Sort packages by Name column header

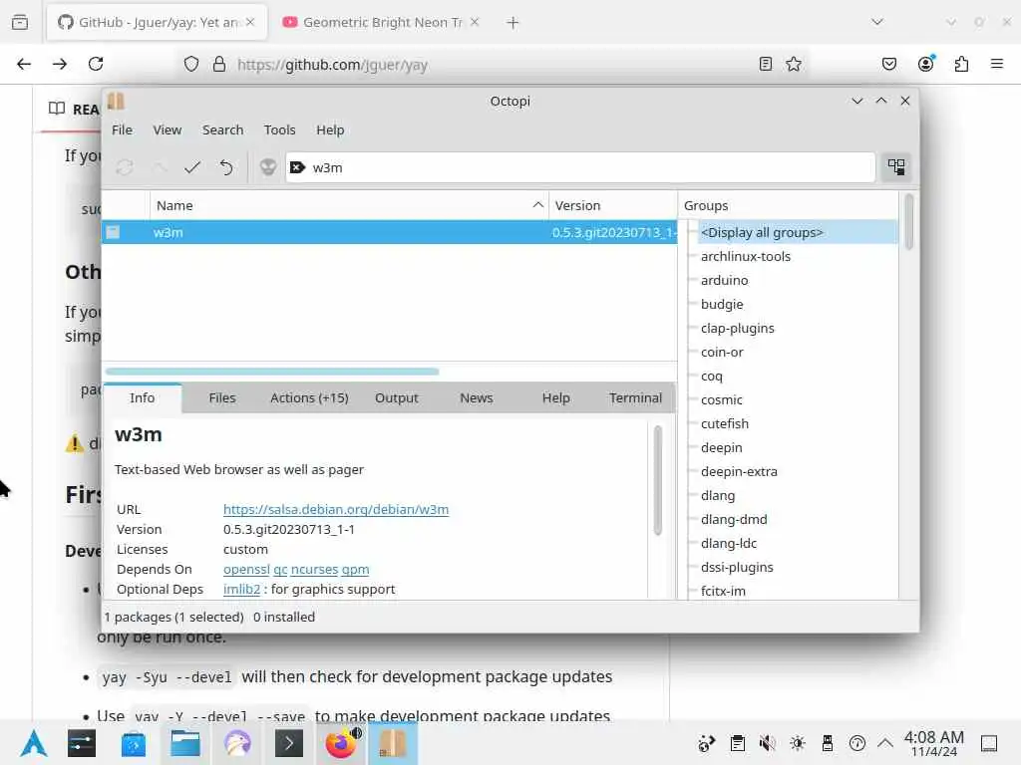[x=349, y=205]
